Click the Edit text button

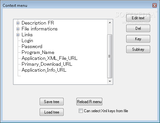(138, 18)
